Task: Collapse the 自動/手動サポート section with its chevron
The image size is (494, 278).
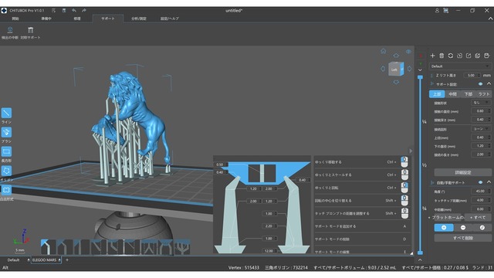Action: pyautogui.click(x=489, y=182)
